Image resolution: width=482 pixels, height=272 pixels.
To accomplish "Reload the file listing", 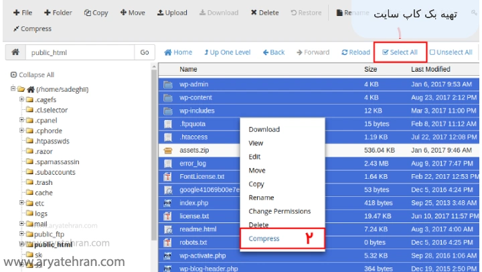I will pyautogui.click(x=355, y=52).
